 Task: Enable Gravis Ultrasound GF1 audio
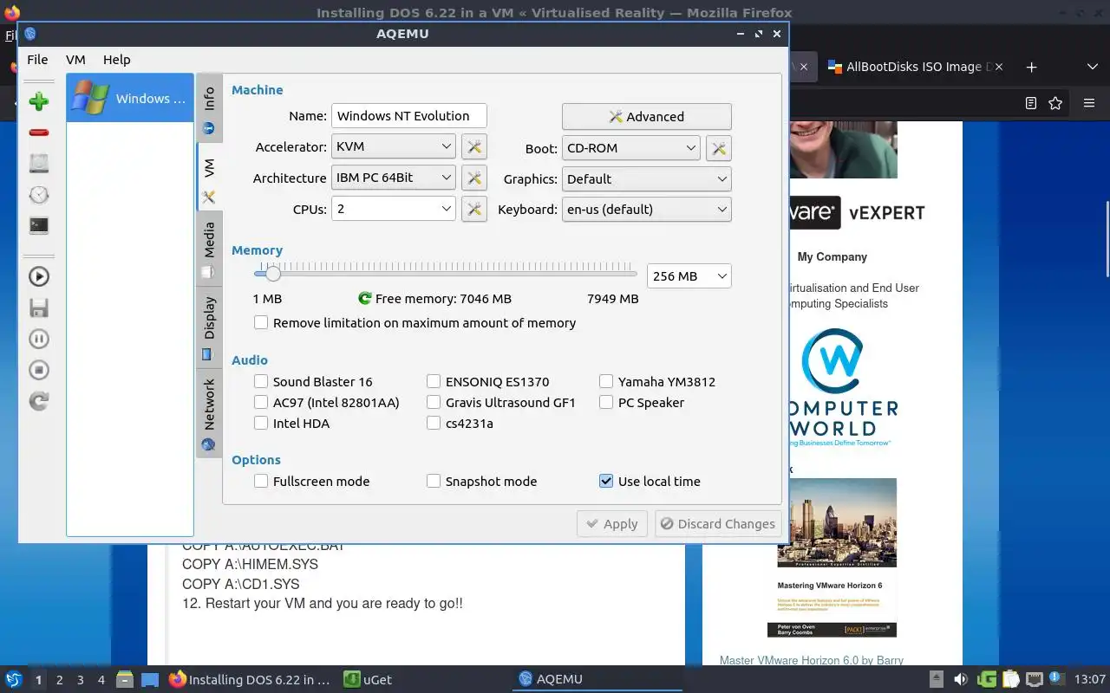coord(434,402)
